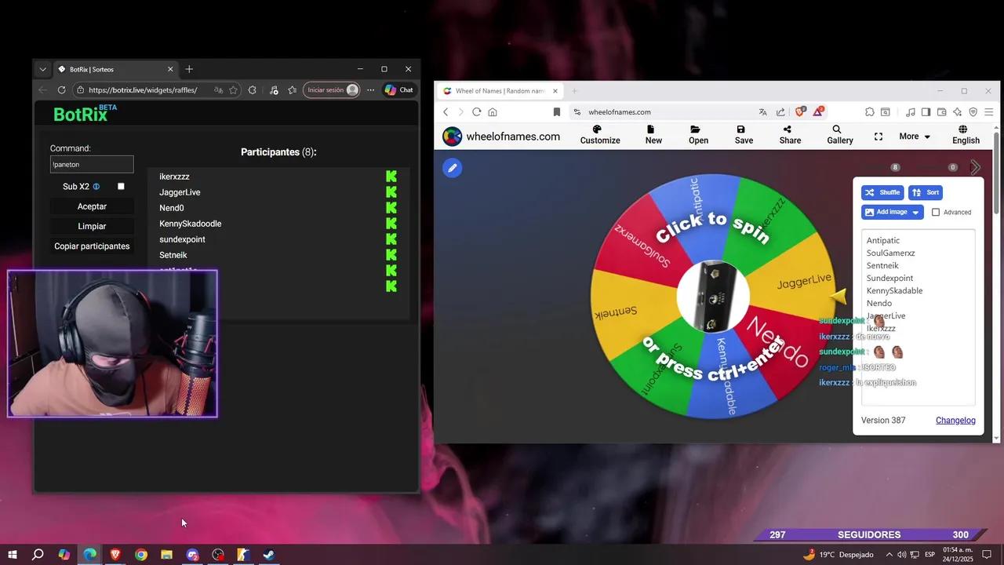The height and width of the screenshot is (565, 1004).
Task: Click Kick icon next to Setneik
Action: click(x=391, y=255)
